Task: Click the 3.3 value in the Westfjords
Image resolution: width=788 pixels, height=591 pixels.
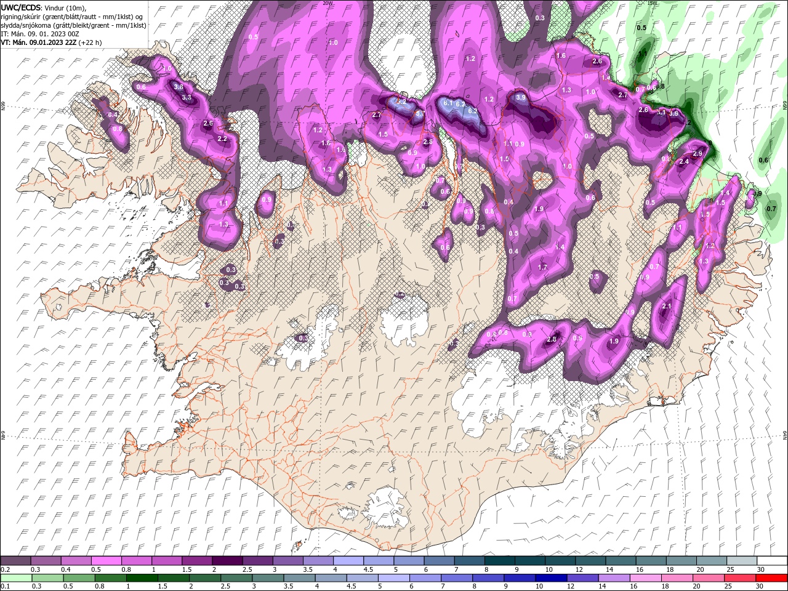Action: (x=187, y=97)
